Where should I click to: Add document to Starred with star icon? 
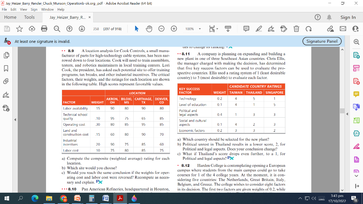pyautogui.click(x=19, y=29)
